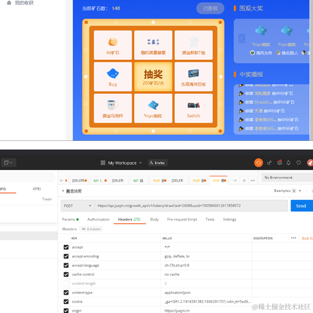Click the 66矿石 prize tile

113,45
